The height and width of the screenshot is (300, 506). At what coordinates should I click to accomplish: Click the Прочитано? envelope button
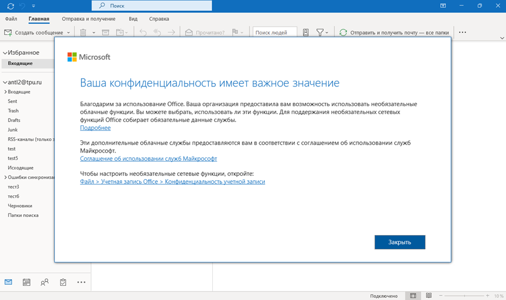click(x=204, y=32)
